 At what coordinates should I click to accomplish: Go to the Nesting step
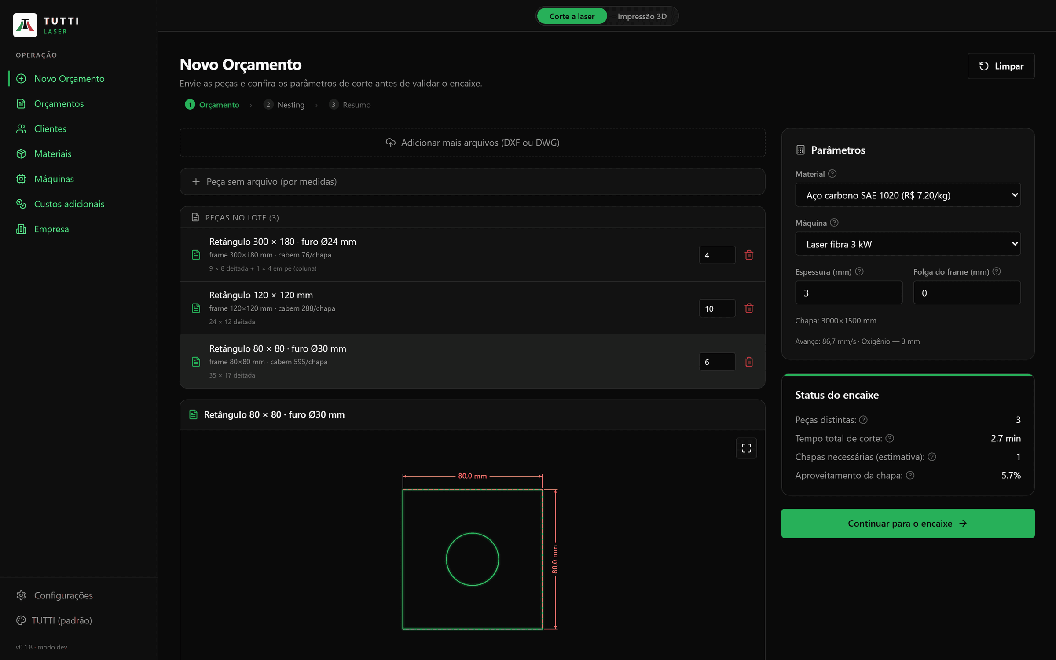click(x=284, y=105)
